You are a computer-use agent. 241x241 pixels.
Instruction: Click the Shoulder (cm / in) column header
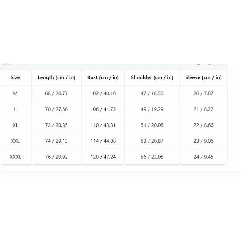(152, 77)
